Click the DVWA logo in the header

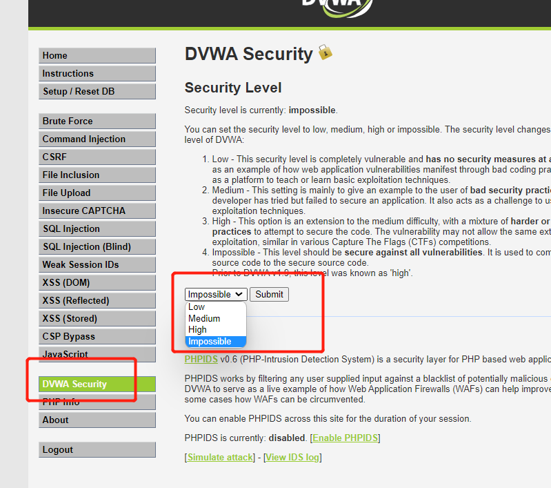(x=337, y=8)
